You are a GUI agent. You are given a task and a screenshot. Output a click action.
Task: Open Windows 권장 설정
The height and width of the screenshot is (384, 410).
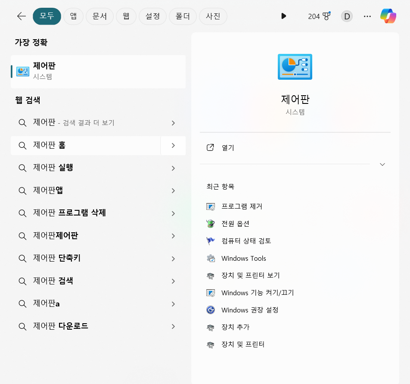[250, 310]
